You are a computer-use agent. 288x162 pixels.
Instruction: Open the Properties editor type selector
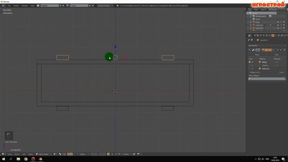pos(249,36)
